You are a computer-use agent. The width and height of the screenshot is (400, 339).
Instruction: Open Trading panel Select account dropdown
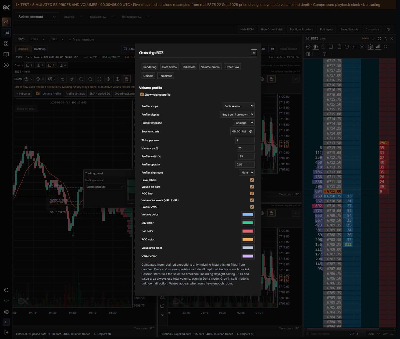click(x=105, y=187)
